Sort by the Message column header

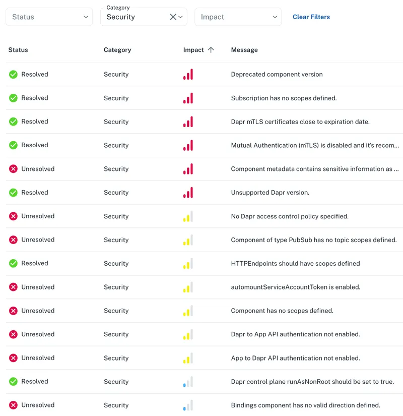pyautogui.click(x=244, y=50)
